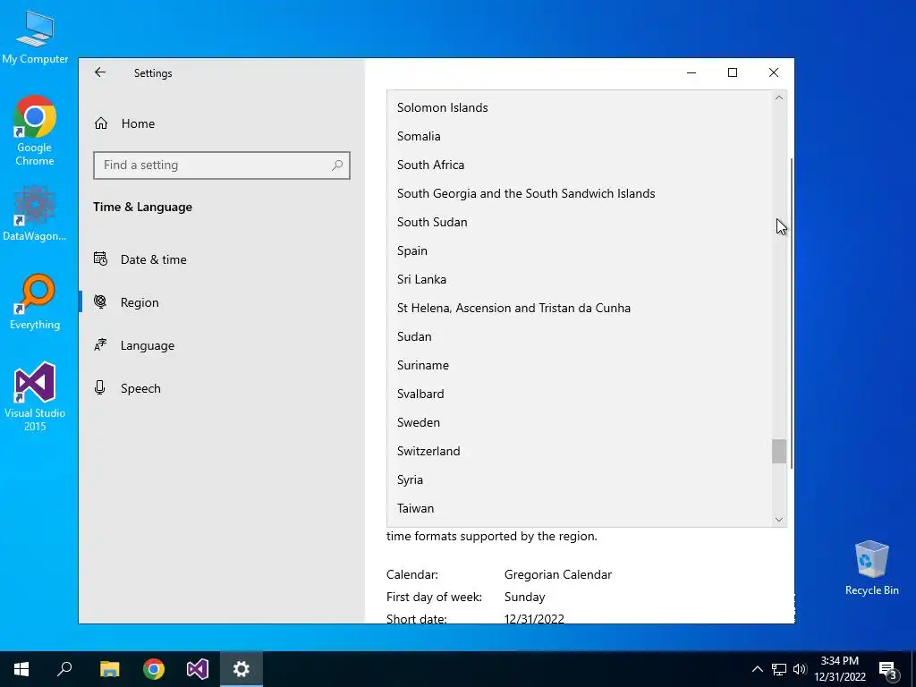Pick Spain as the region

point(579,250)
